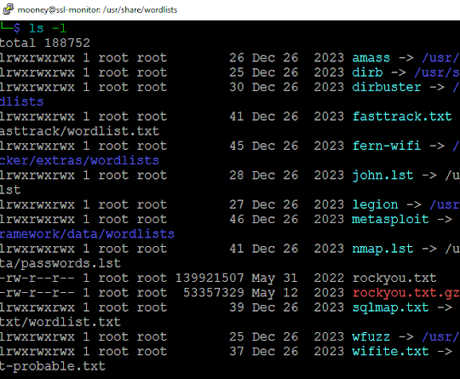Select the 'dirbuster' symlink name
This screenshot has height=379, width=460.
(387, 87)
